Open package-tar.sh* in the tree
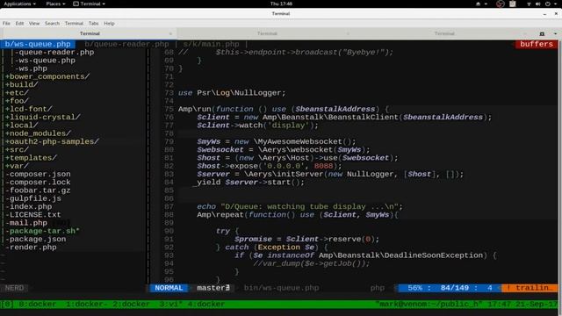The width and height of the screenshot is (562, 316). pos(43,231)
